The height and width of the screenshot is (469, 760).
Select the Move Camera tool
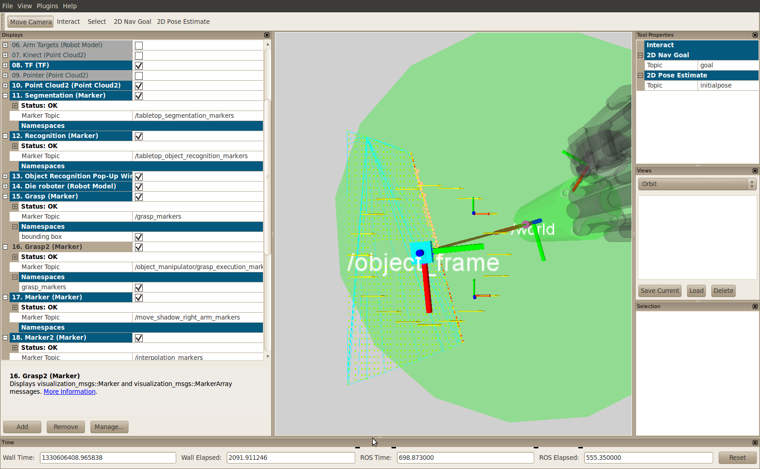31,22
